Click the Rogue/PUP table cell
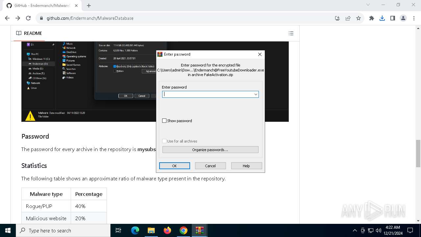Image resolution: width=421 pixels, height=237 pixels. click(46, 206)
